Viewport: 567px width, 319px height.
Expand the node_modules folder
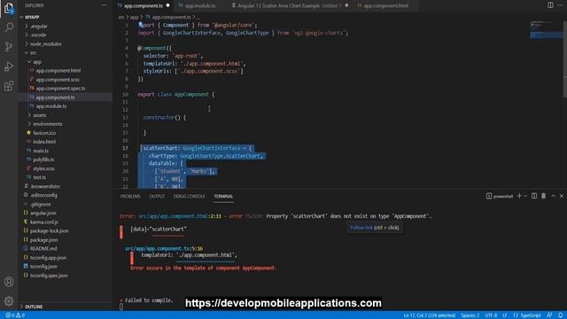pyautogui.click(x=45, y=43)
